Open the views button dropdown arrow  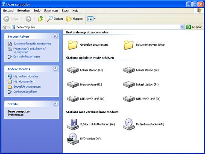click(95, 19)
